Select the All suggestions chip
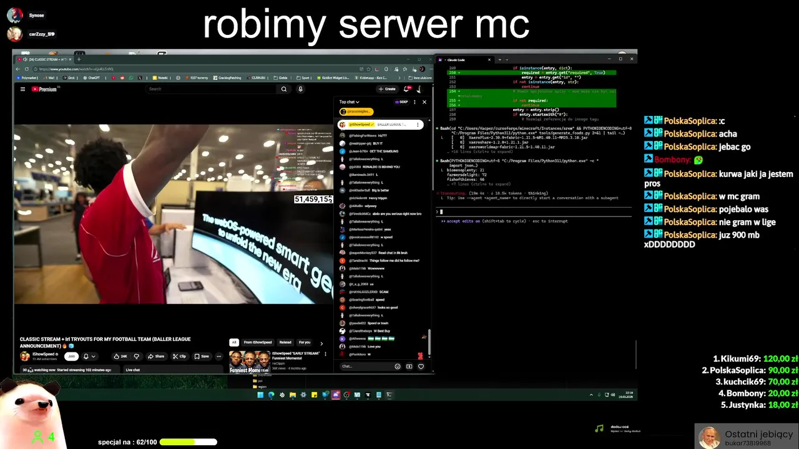 [x=234, y=342]
